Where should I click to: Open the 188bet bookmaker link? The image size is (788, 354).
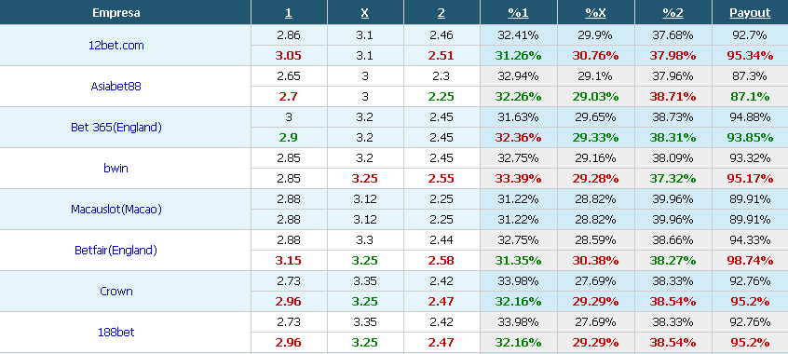pyautogui.click(x=116, y=332)
